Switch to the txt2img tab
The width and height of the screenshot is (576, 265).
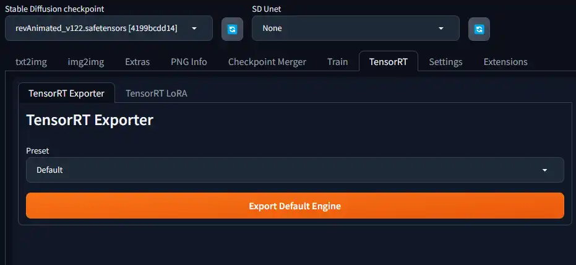tap(31, 62)
